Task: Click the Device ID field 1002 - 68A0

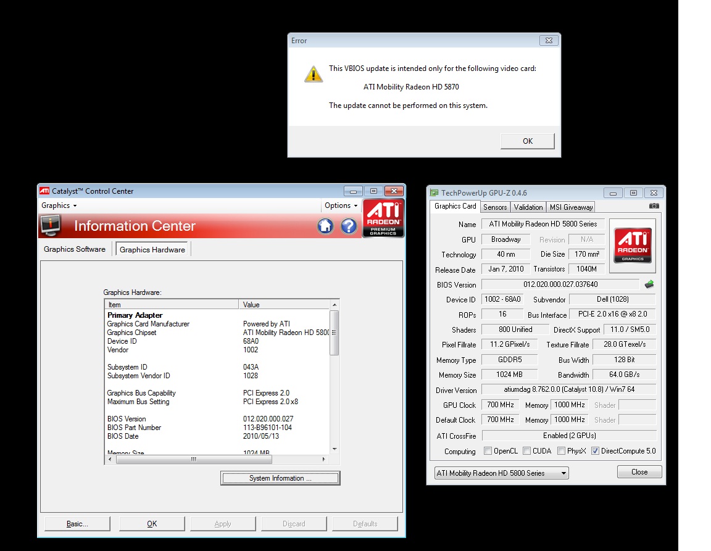Action: [502, 299]
